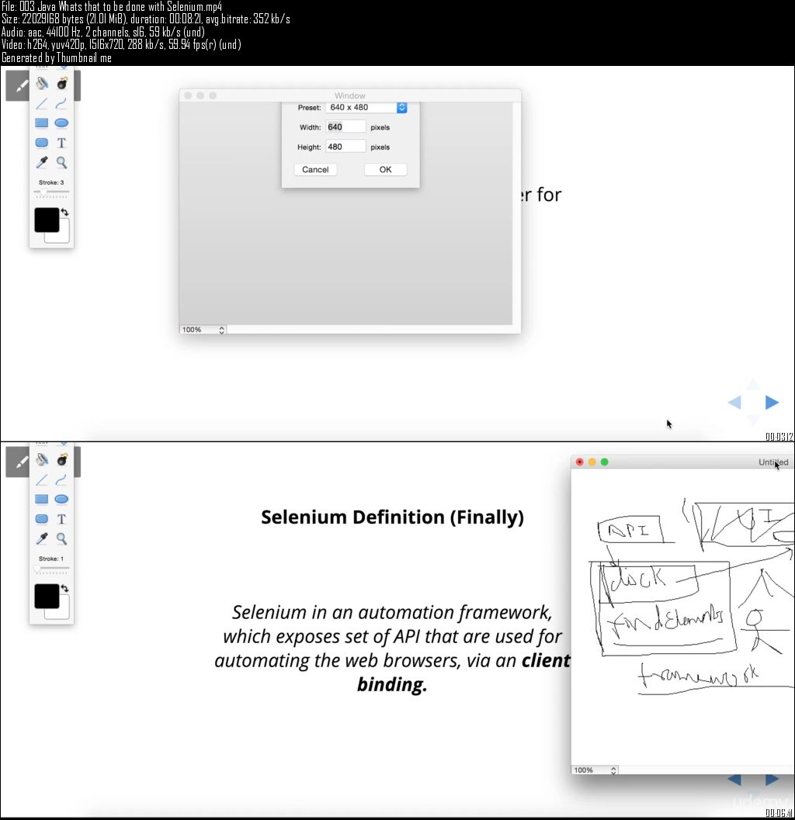Open the Preset 640 x 480 dropdown

(x=366, y=107)
